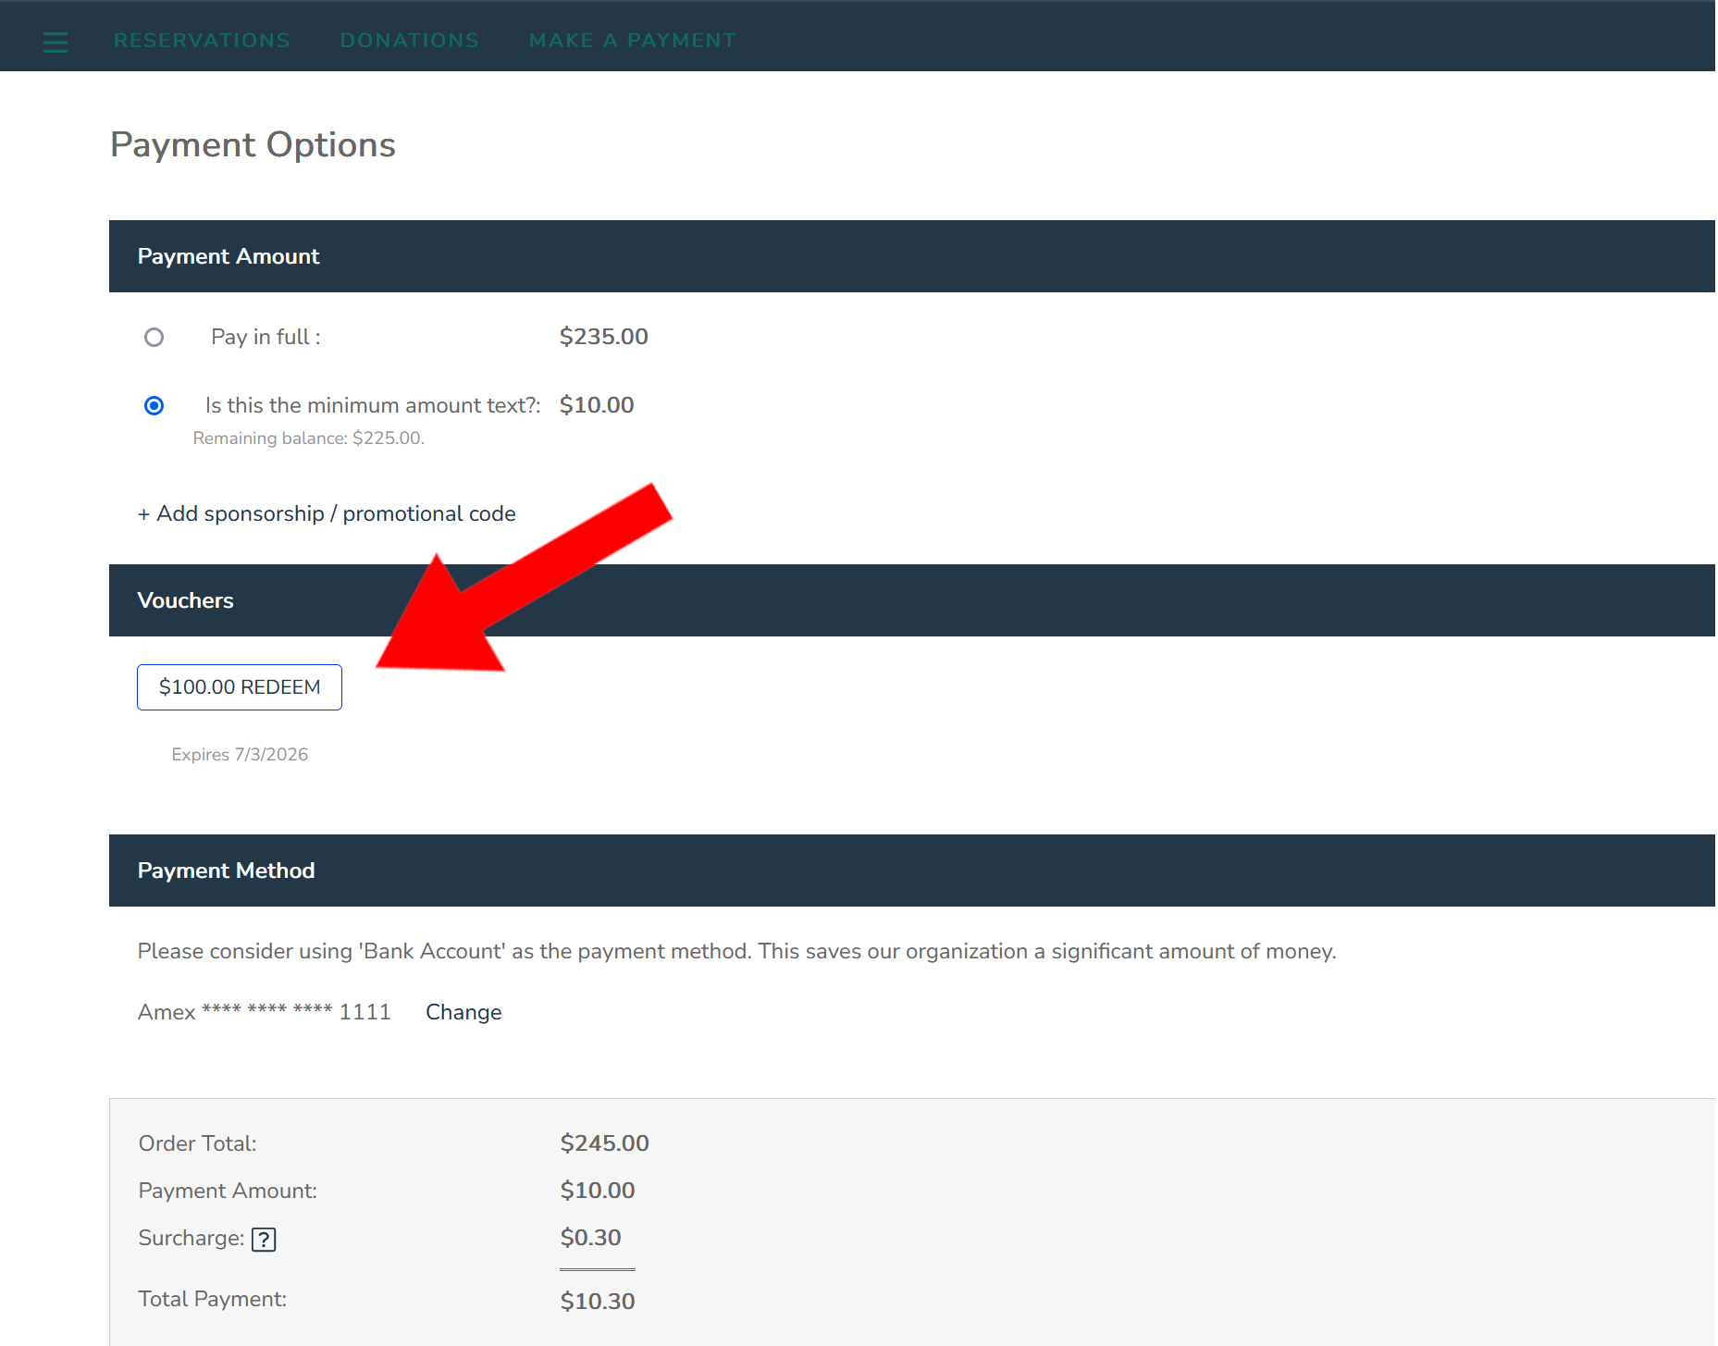
Task: Click the Vouchers section header
Action: (x=912, y=600)
